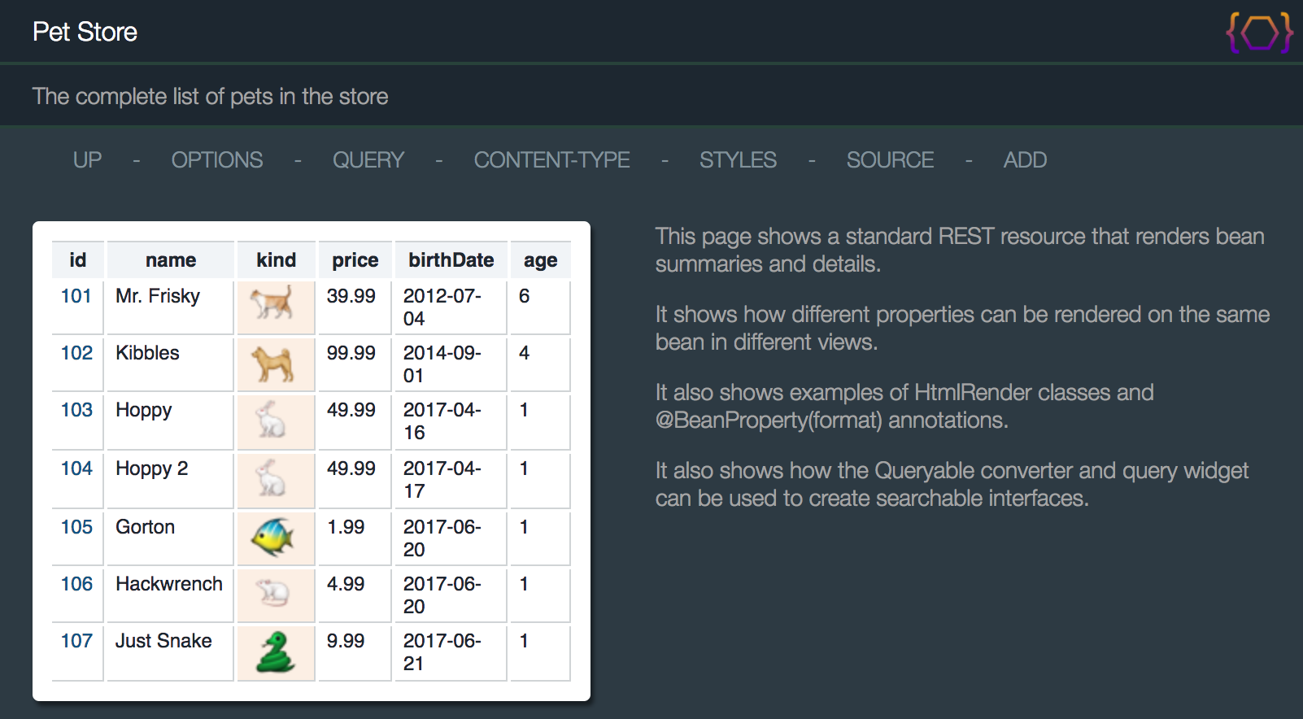The height and width of the screenshot is (719, 1303).
Task: Click the birthDate column header
Action: (x=451, y=260)
